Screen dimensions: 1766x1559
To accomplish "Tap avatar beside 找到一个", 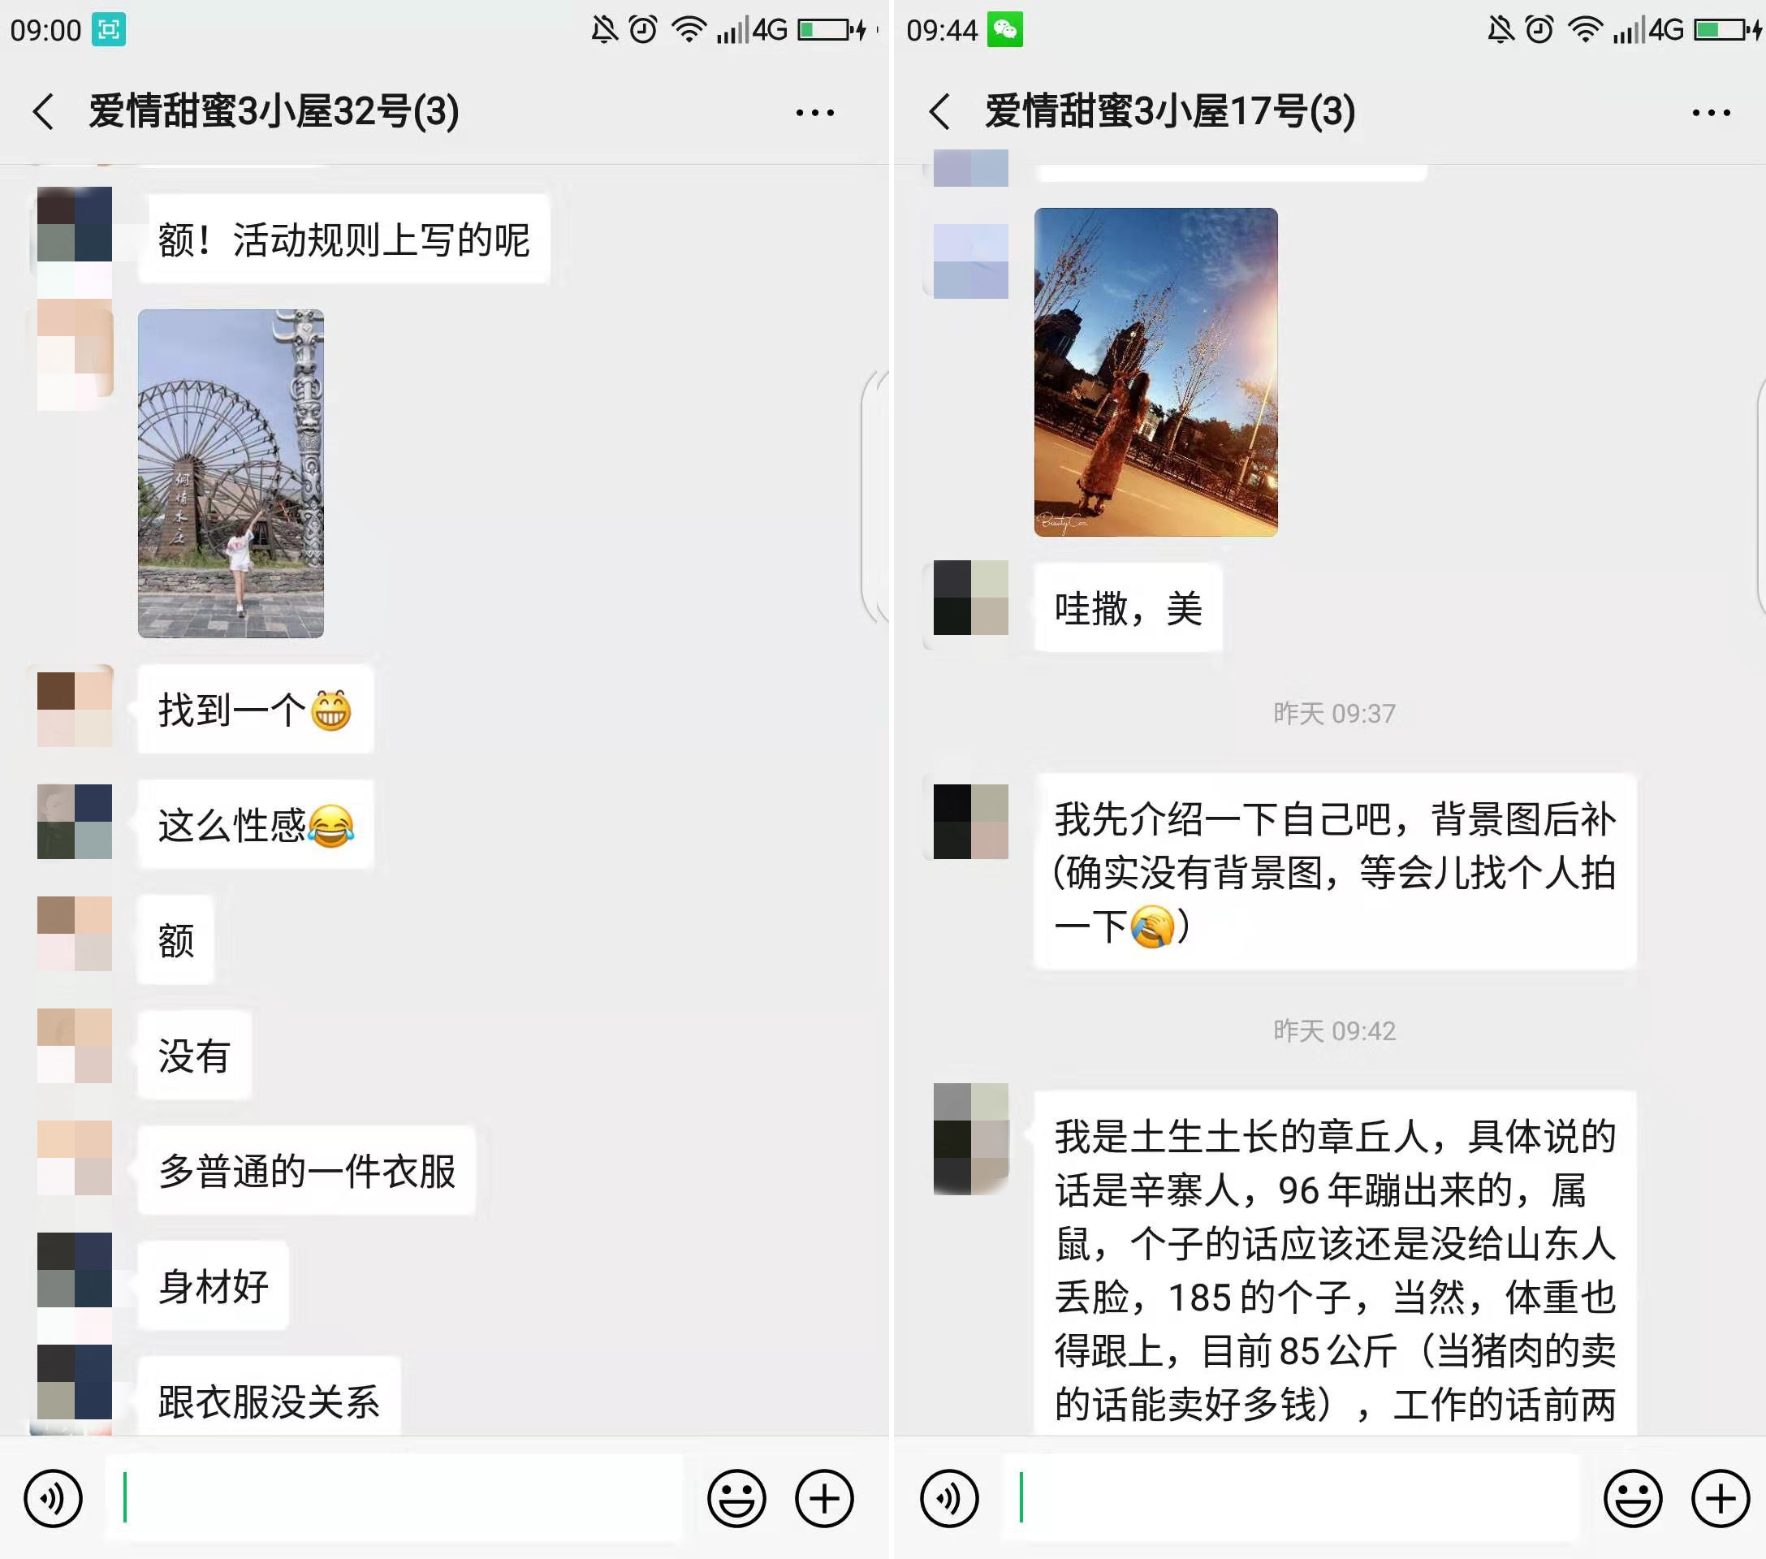I will point(75,710).
